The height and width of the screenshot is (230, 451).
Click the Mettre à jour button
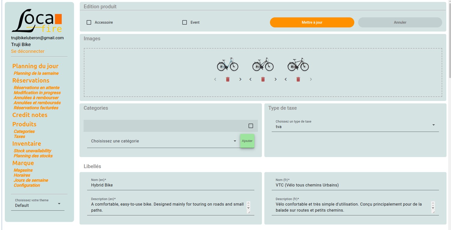click(312, 22)
